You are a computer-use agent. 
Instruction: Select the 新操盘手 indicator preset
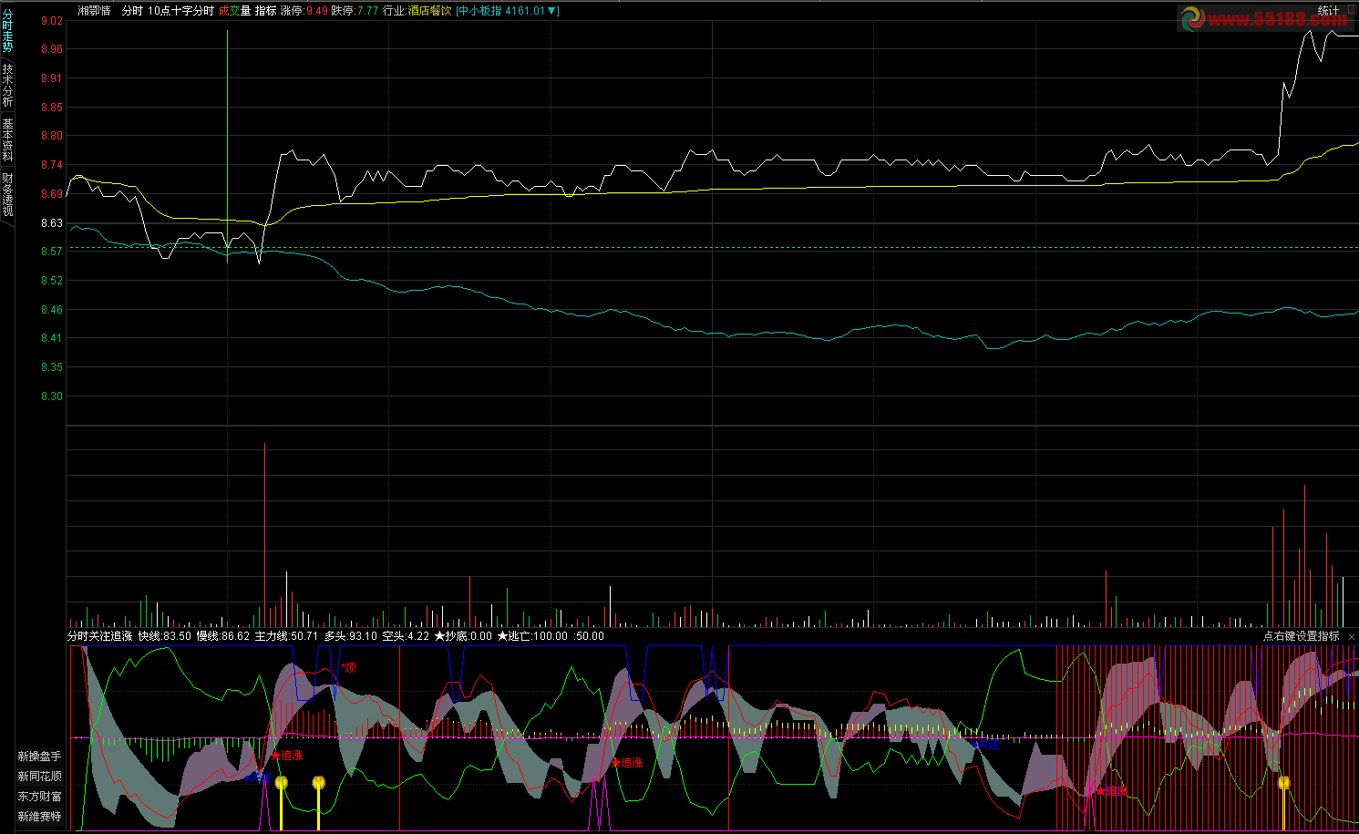[x=39, y=757]
